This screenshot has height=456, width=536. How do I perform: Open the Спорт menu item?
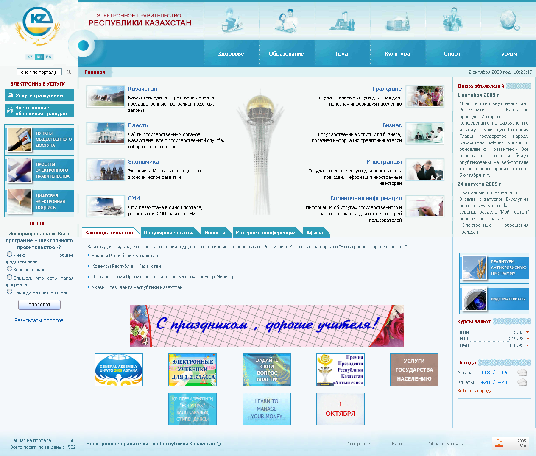tap(452, 53)
